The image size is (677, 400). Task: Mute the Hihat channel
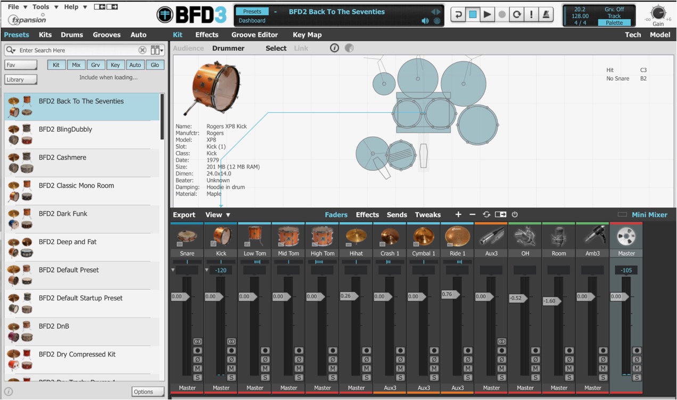367,369
